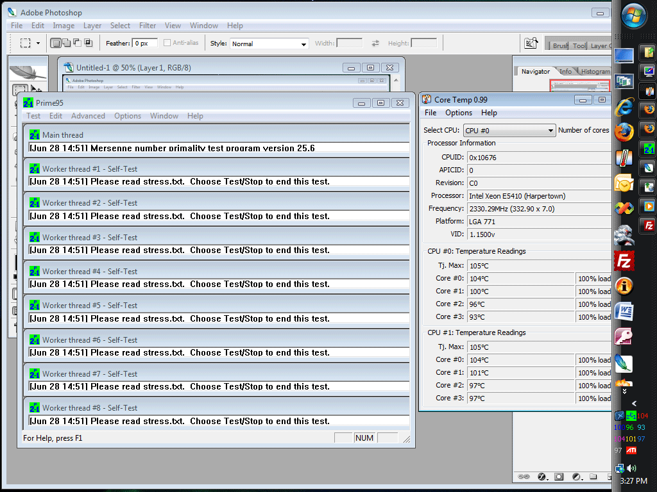Click the system clock showing 3:27 PM
657x492 pixels.
[x=633, y=481]
